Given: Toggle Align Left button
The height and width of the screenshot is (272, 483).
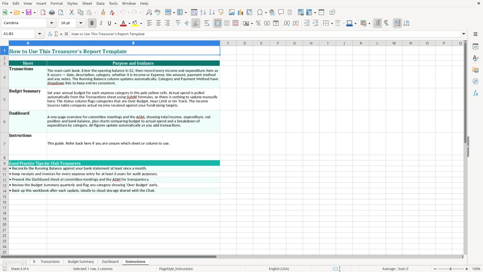Looking at the screenshot, I should pyautogui.click(x=149, y=23).
